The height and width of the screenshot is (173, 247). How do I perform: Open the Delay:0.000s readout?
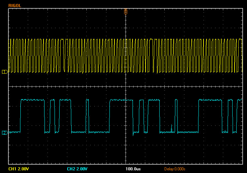point(175,169)
